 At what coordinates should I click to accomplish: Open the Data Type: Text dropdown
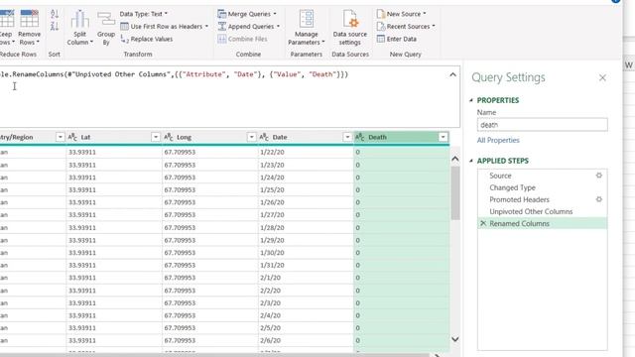143,14
